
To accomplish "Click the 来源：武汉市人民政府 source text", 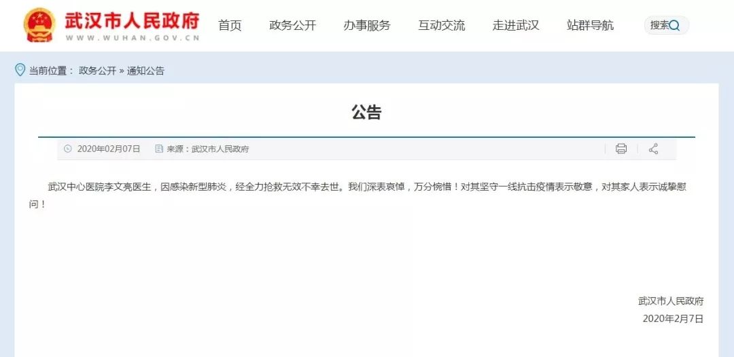I will point(208,149).
